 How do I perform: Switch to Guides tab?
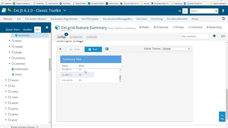[x=27, y=30]
